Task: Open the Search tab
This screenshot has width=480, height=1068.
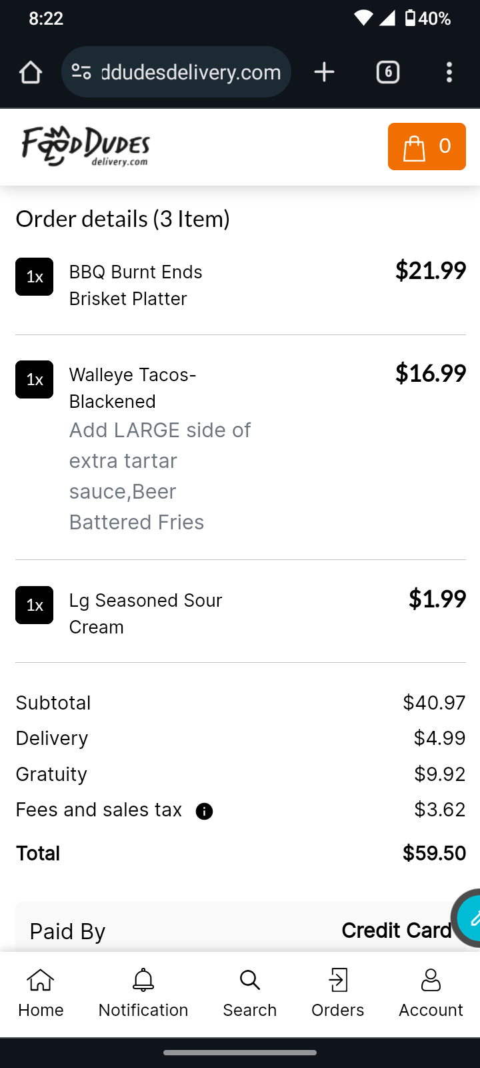Action: click(x=250, y=994)
